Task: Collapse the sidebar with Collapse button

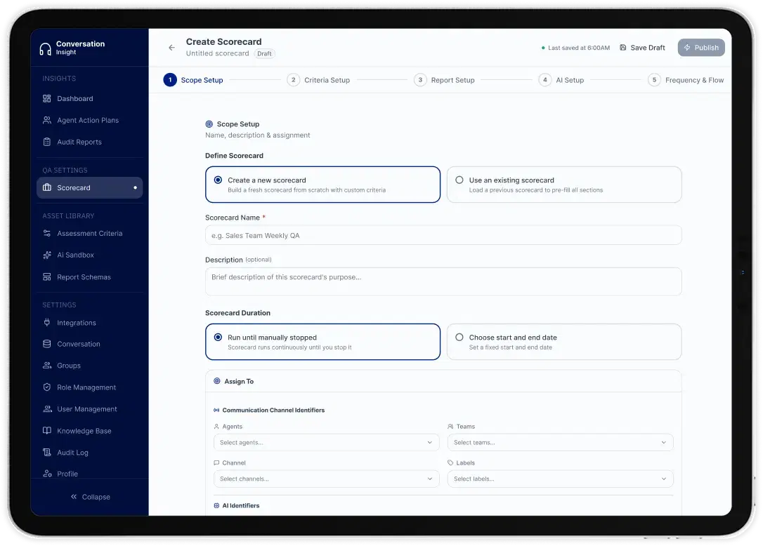Action: tap(90, 497)
